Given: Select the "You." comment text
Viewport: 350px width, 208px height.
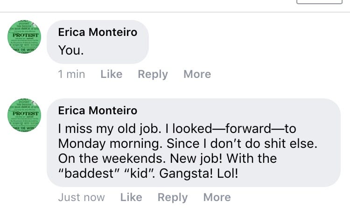Looking at the screenshot, I should pos(71,50).
